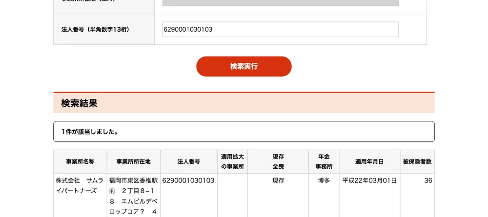Select the 検索結果 heading
This screenshot has height=217, width=488.
coord(80,103)
